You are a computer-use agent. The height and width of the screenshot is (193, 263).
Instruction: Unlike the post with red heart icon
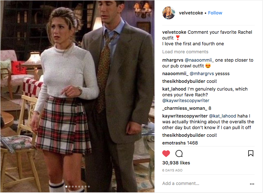(x=166, y=154)
